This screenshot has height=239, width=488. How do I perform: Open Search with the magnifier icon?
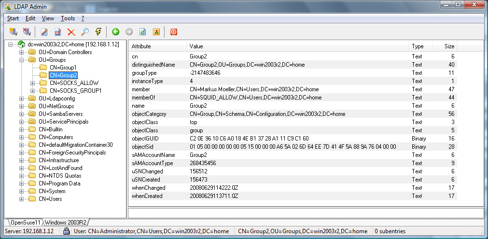click(84, 32)
